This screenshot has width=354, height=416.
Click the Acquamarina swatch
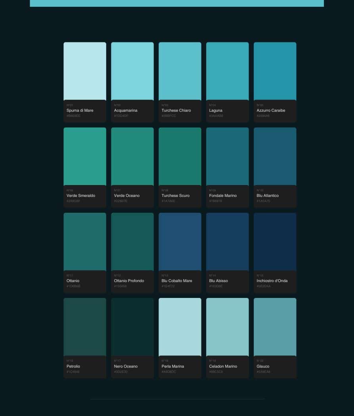[132, 71]
